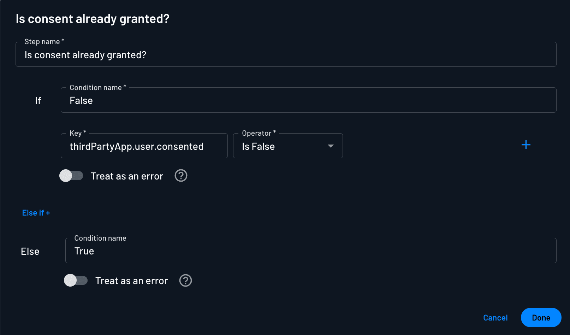Open the help tooltip next to first Treat as an error
Viewport: 570px width, 335px height.
coord(180,176)
